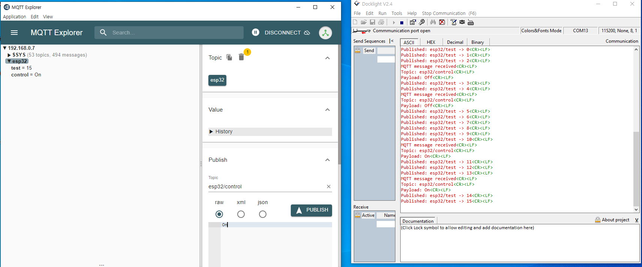
Task: Click the Notepad edit icon in Docklight toolbar
Action: [x=453, y=22]
